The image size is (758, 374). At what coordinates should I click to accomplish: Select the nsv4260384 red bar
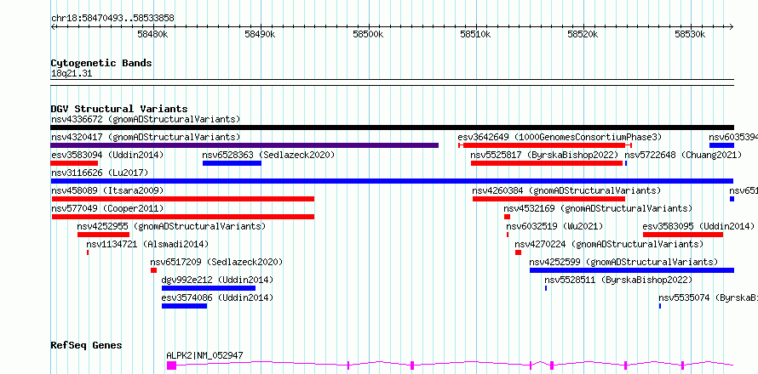pos(548,199)
